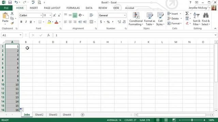
Task: Open Print Preview icon in quick access toolbar
Action: 40,2
